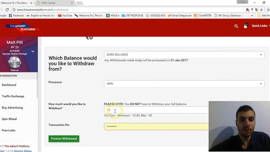Click the address bar URL

coord(43,10)
